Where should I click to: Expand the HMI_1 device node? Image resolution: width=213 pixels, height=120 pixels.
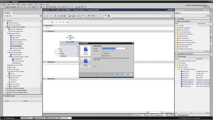coord(6,88)
